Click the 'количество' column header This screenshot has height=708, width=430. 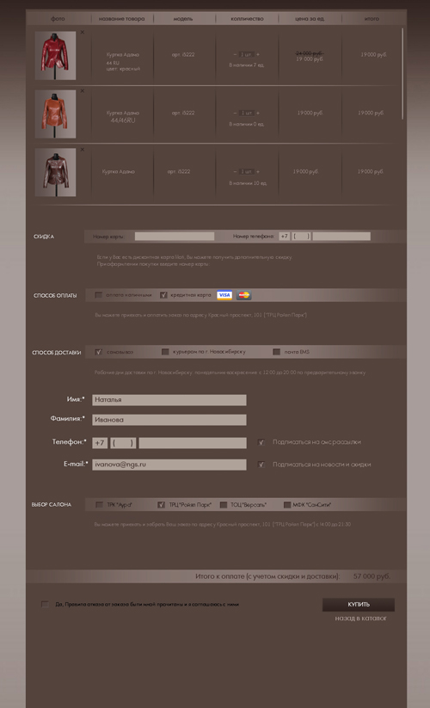point(247,19)
